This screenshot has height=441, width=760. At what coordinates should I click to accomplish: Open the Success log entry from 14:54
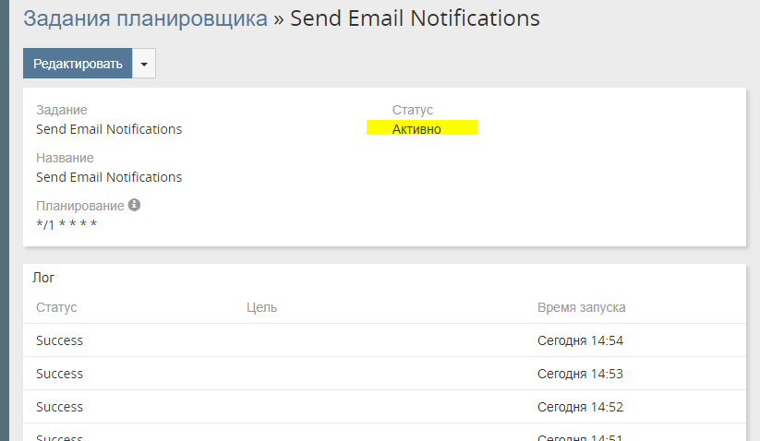(59, 340)
